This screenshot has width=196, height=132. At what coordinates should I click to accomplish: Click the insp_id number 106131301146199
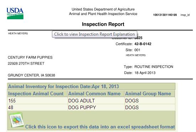pos(165,15)
